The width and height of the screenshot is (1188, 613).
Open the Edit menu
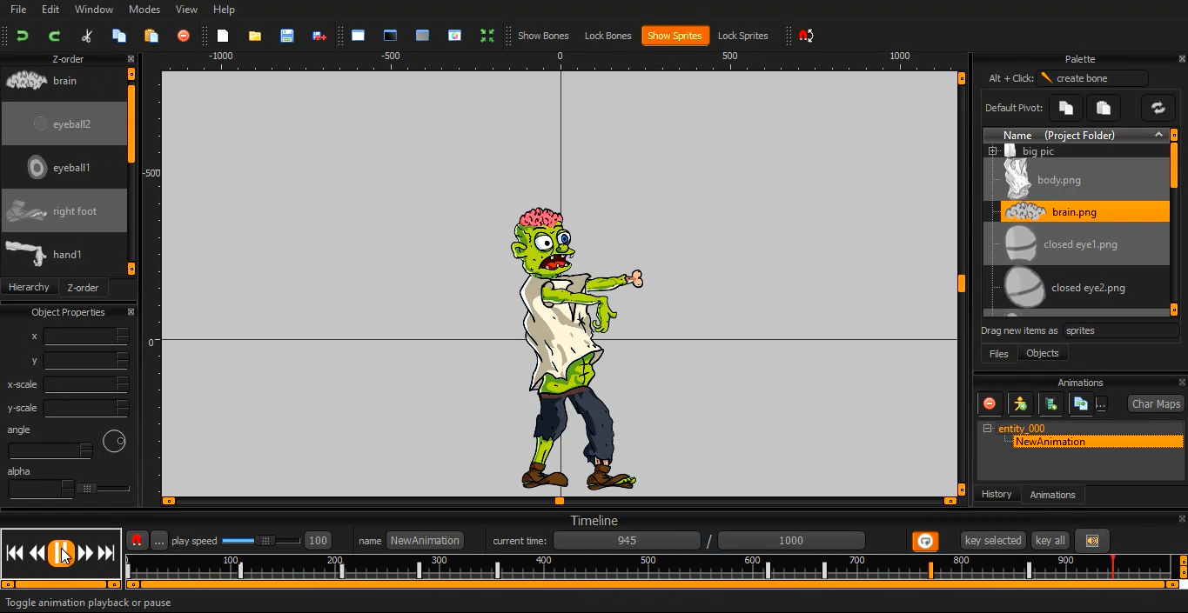[50, 10]
